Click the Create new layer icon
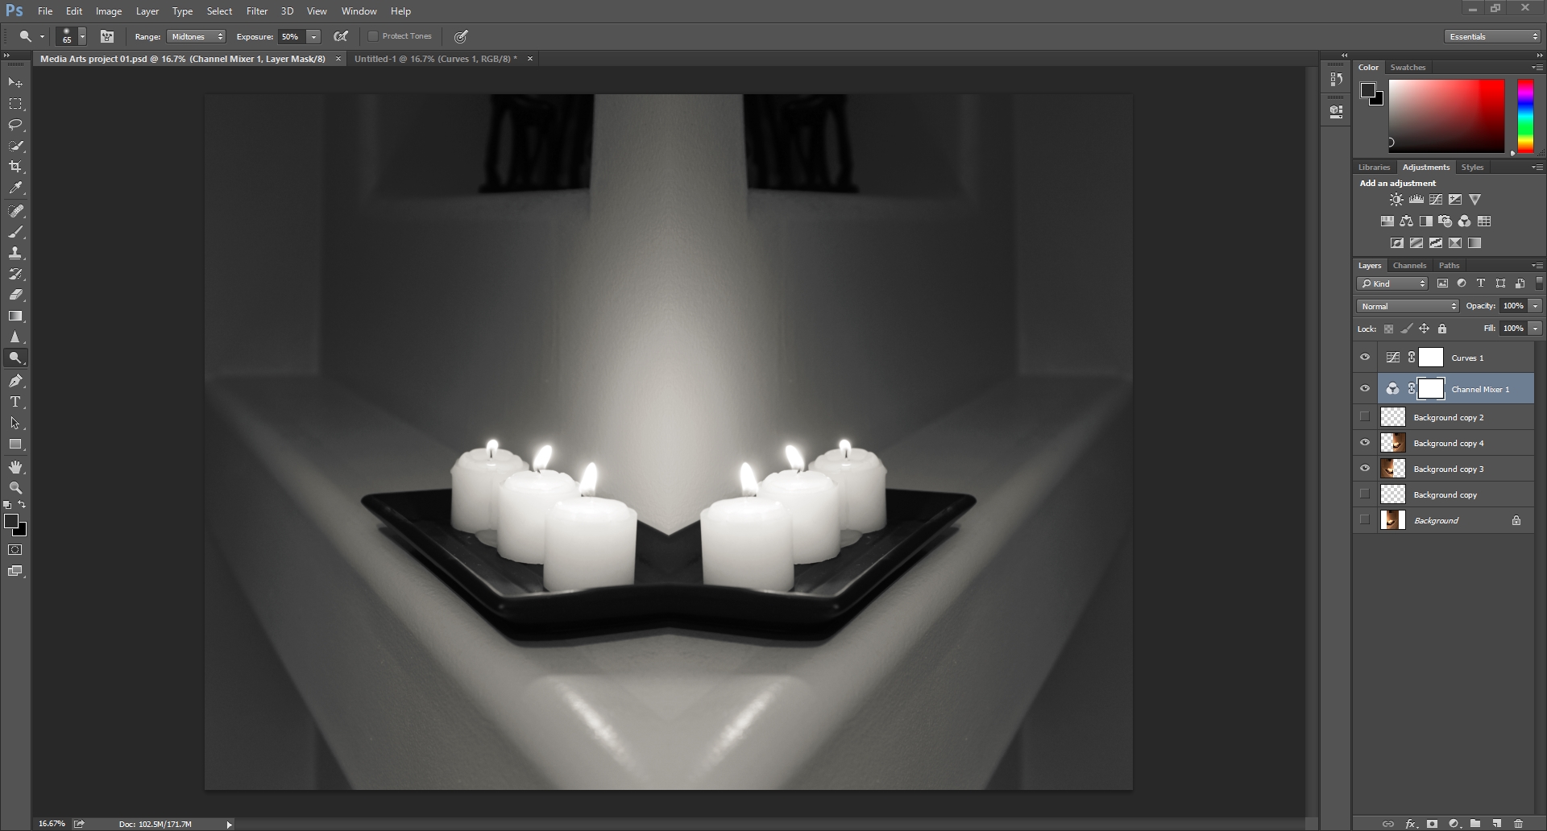This screenshot has width=1547, height=831. coord(1496,824)
